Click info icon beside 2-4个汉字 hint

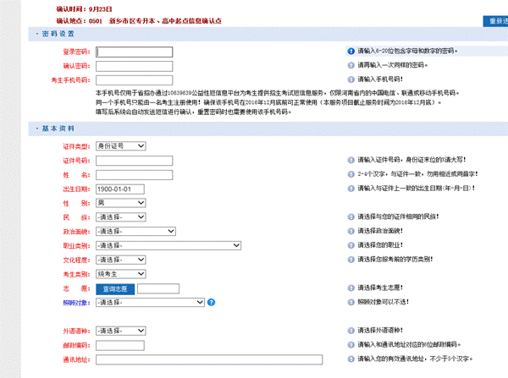351,174
